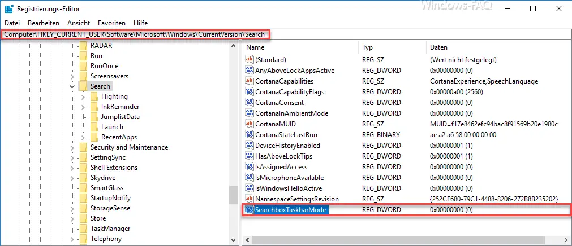
Task: Open the Ansicht menu
Action: (79, 23)
